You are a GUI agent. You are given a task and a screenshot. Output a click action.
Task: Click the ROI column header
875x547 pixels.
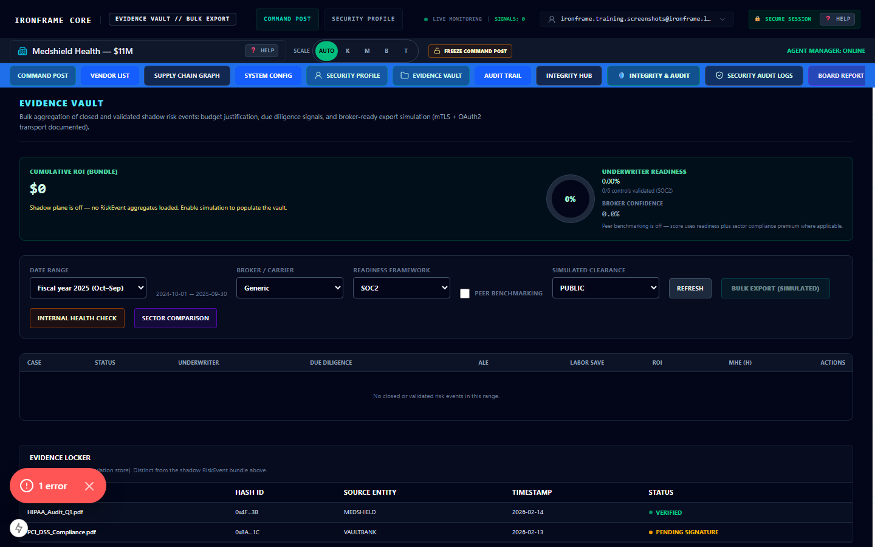[657, 363]
